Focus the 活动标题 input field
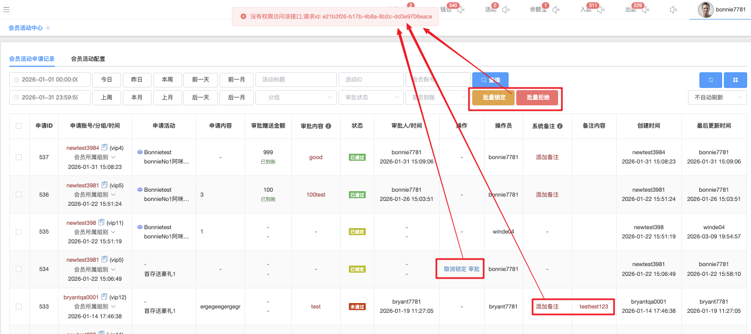Viewport: 751px width, 334px height. [x=296, y=80]
